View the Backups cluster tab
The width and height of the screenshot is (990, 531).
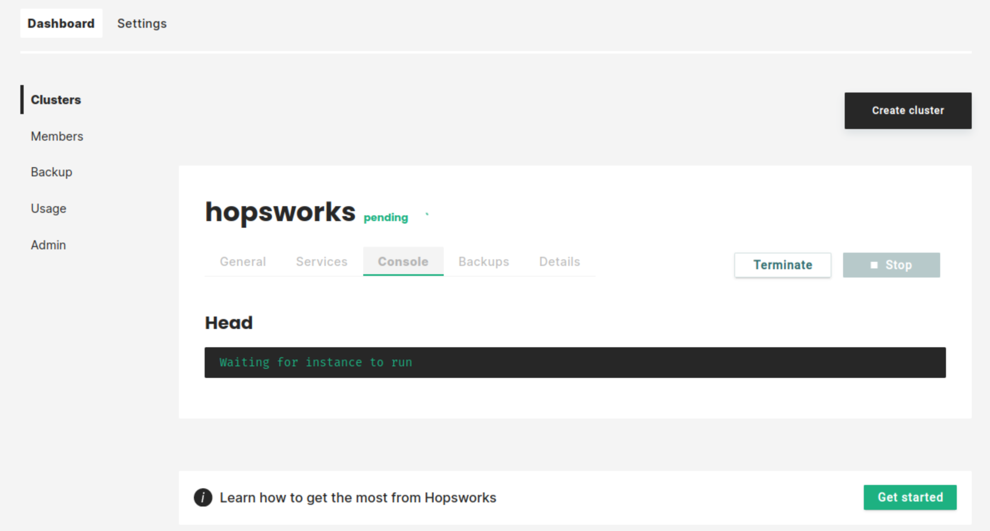[484, 261]
